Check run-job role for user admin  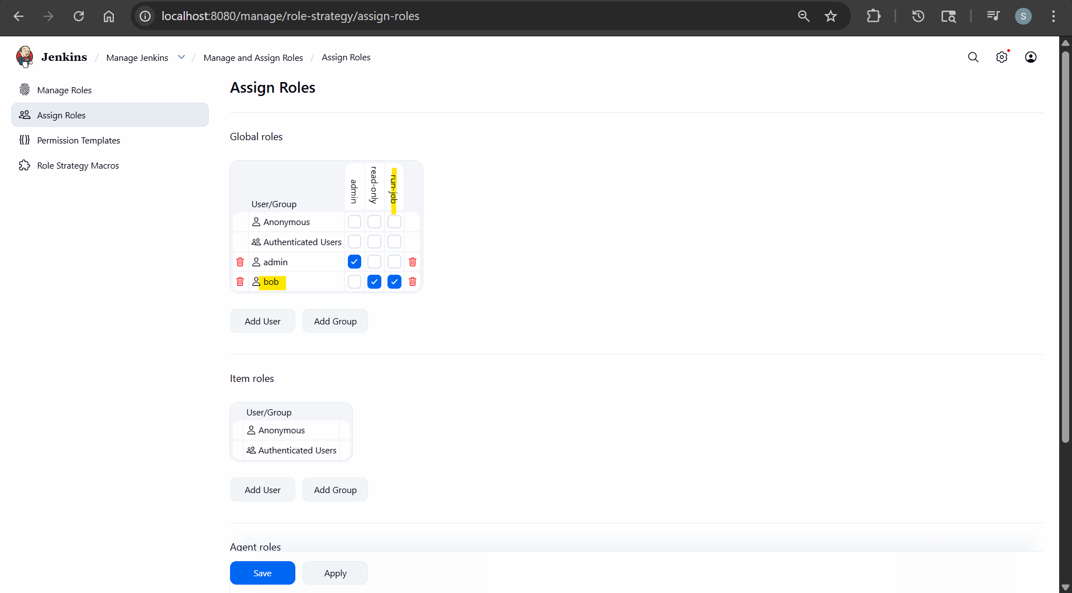(x=395, y=262)
